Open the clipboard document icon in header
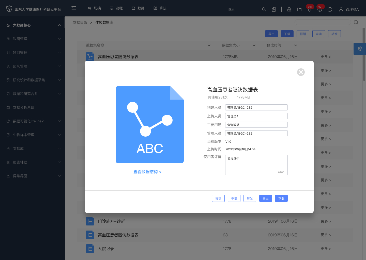The image size is (366, 260). pos(274,9)
